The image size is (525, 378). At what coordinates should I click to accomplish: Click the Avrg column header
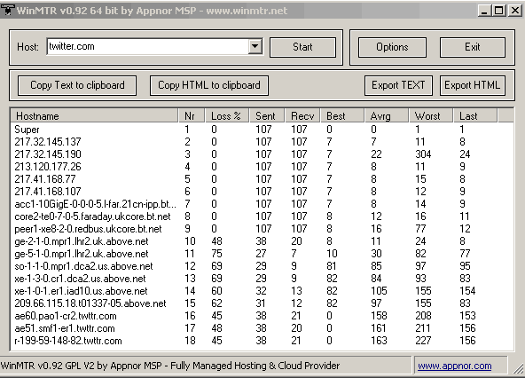[386, 116]
